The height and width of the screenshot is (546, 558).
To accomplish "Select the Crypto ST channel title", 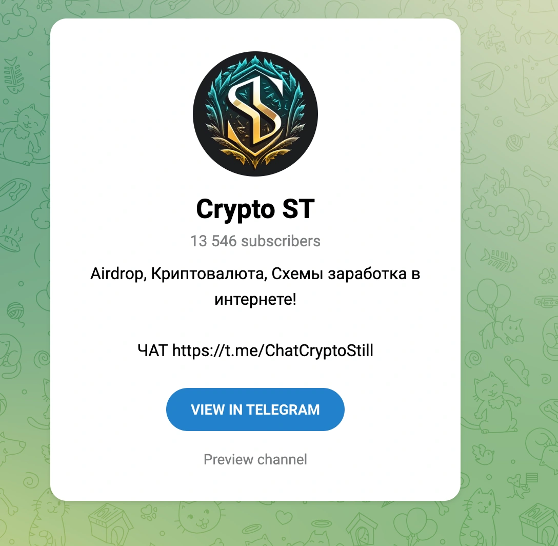I will [x=255, y=209].
